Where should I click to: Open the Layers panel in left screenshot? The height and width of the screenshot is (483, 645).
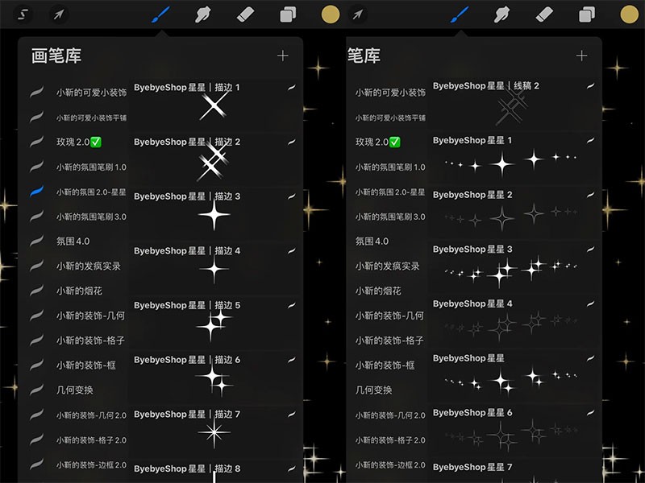[288, 14]
